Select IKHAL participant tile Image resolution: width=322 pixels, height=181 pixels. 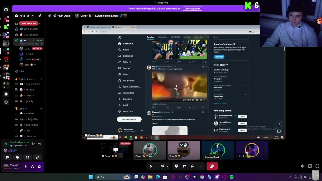[x=252, y=150]
